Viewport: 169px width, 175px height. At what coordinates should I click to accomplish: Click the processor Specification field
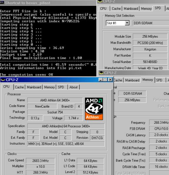pyautogui.click(x=66, y=126)
